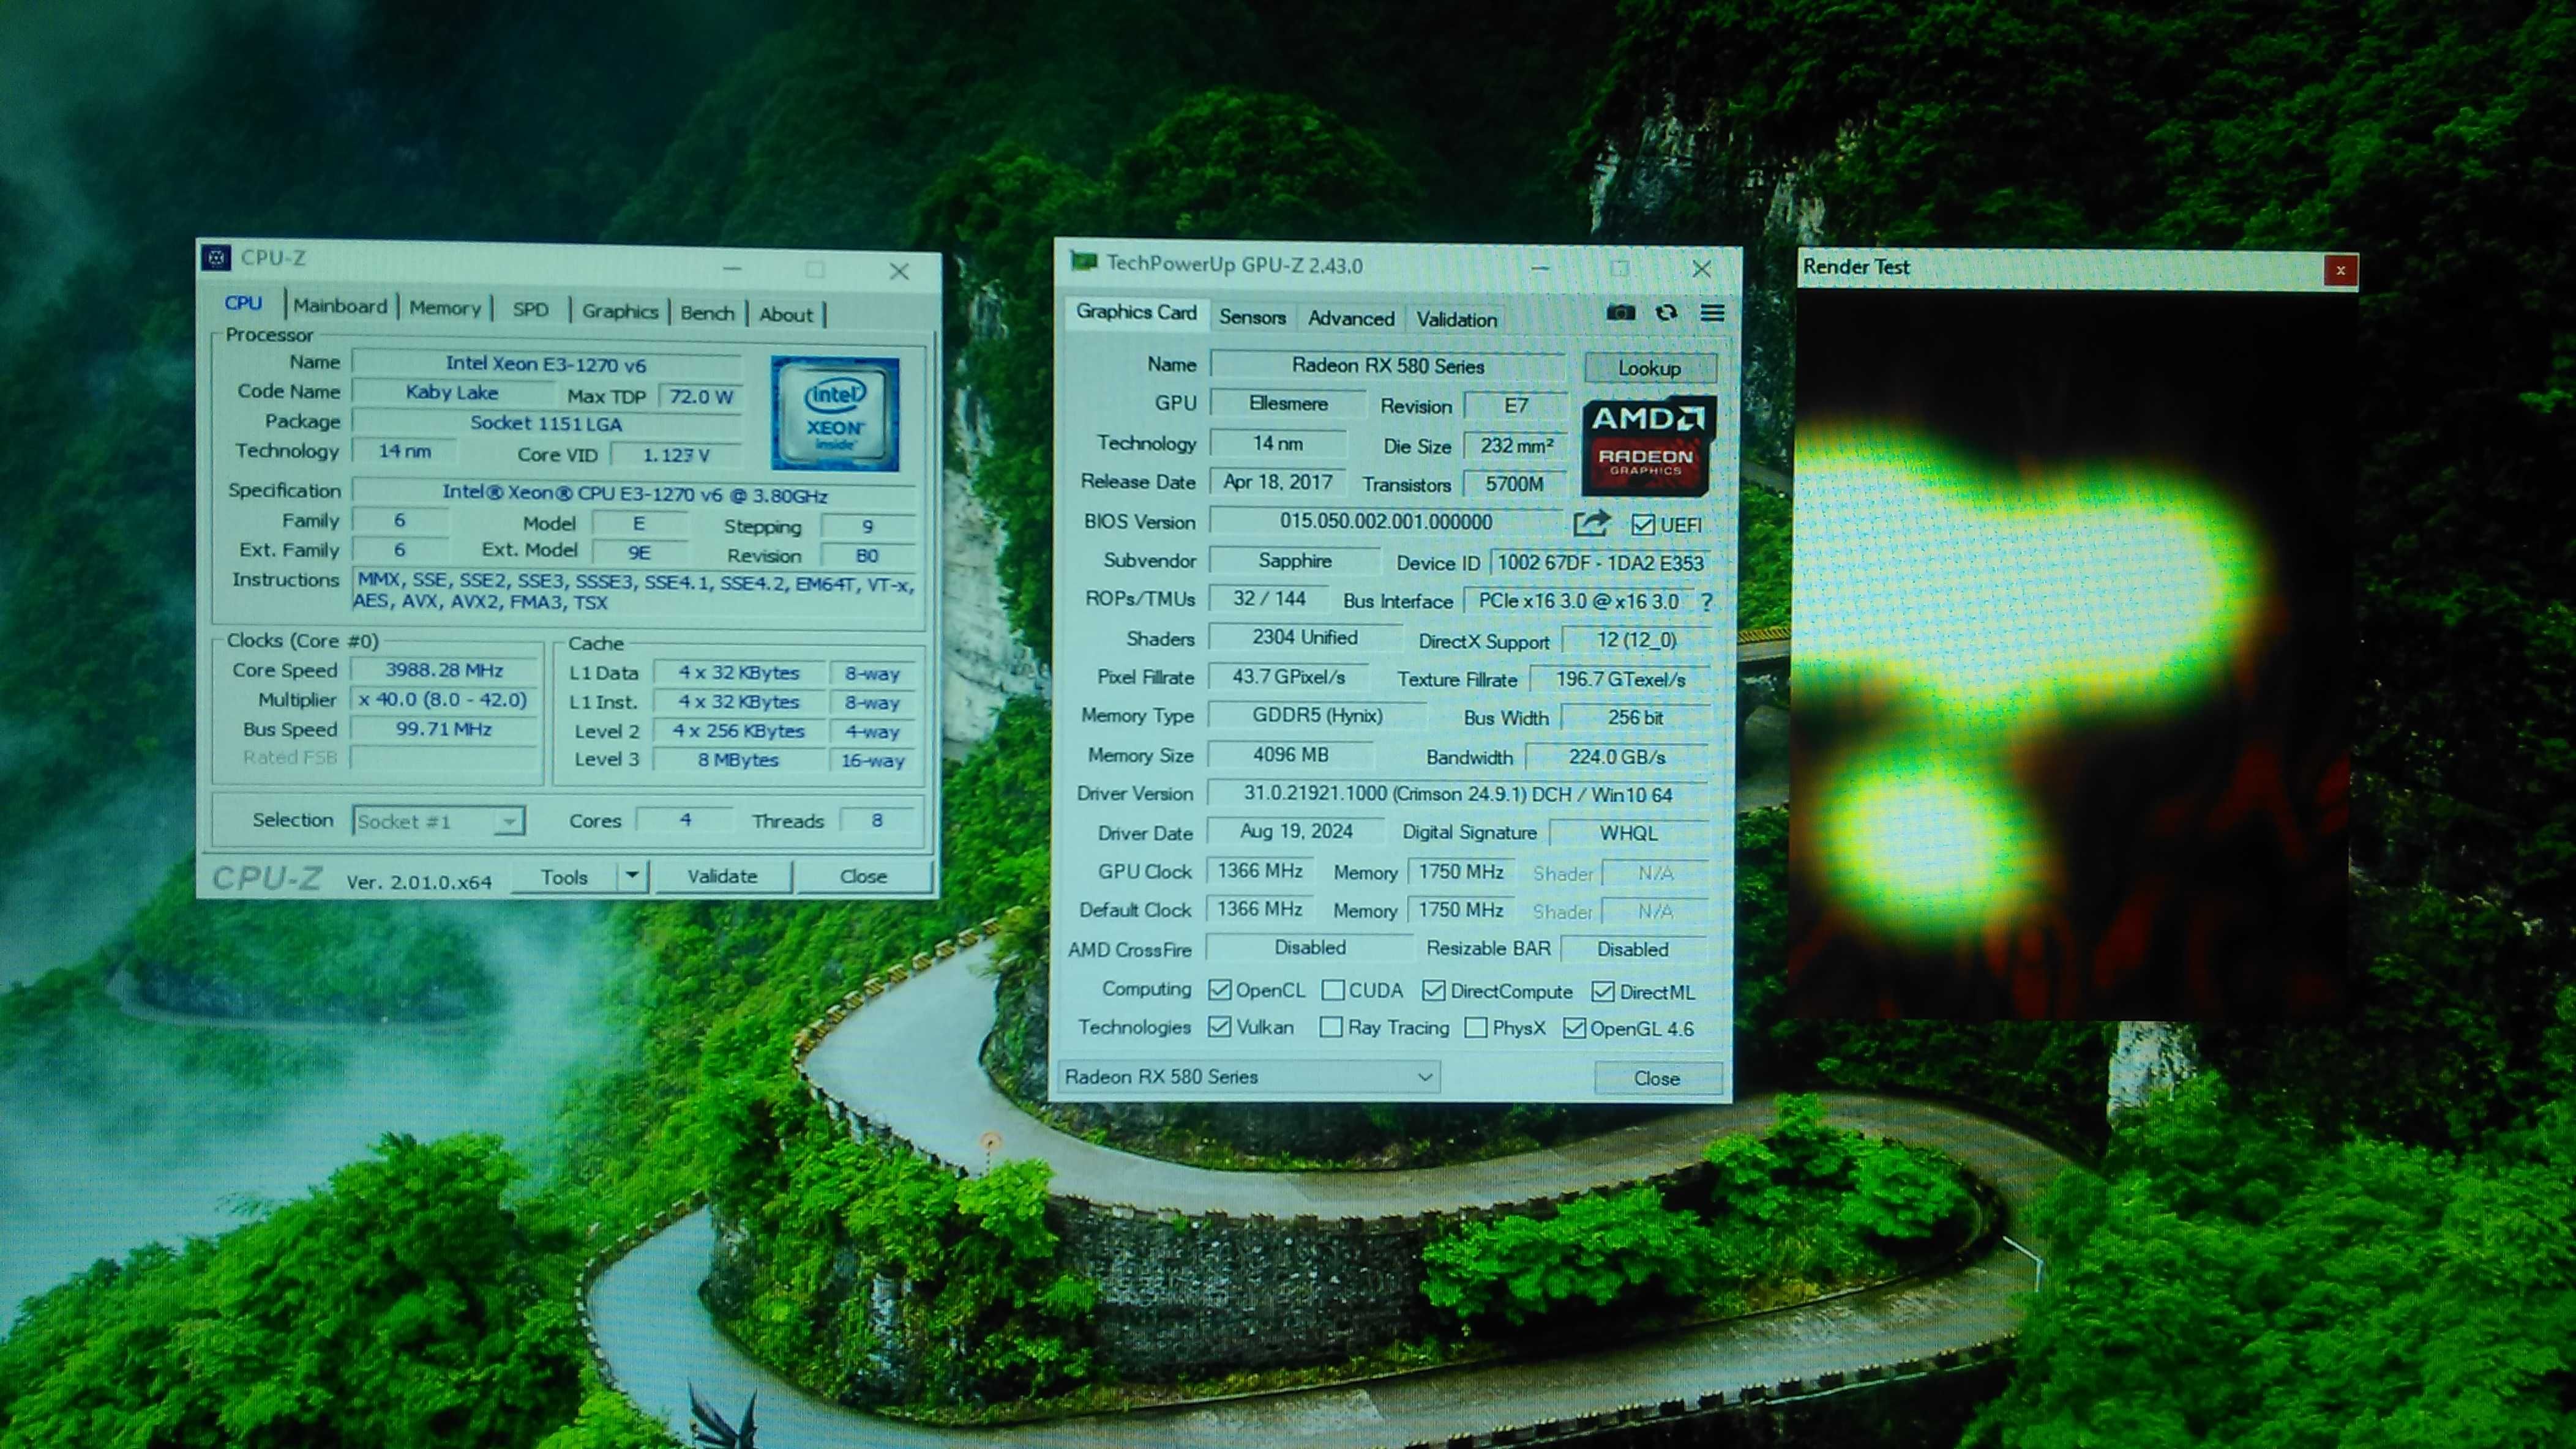Image resolution: width=2576 pixels, height=1449 pixels.
Task: Switch to the Sensors tab in GPU-Z
Action: click(1252, 317)
